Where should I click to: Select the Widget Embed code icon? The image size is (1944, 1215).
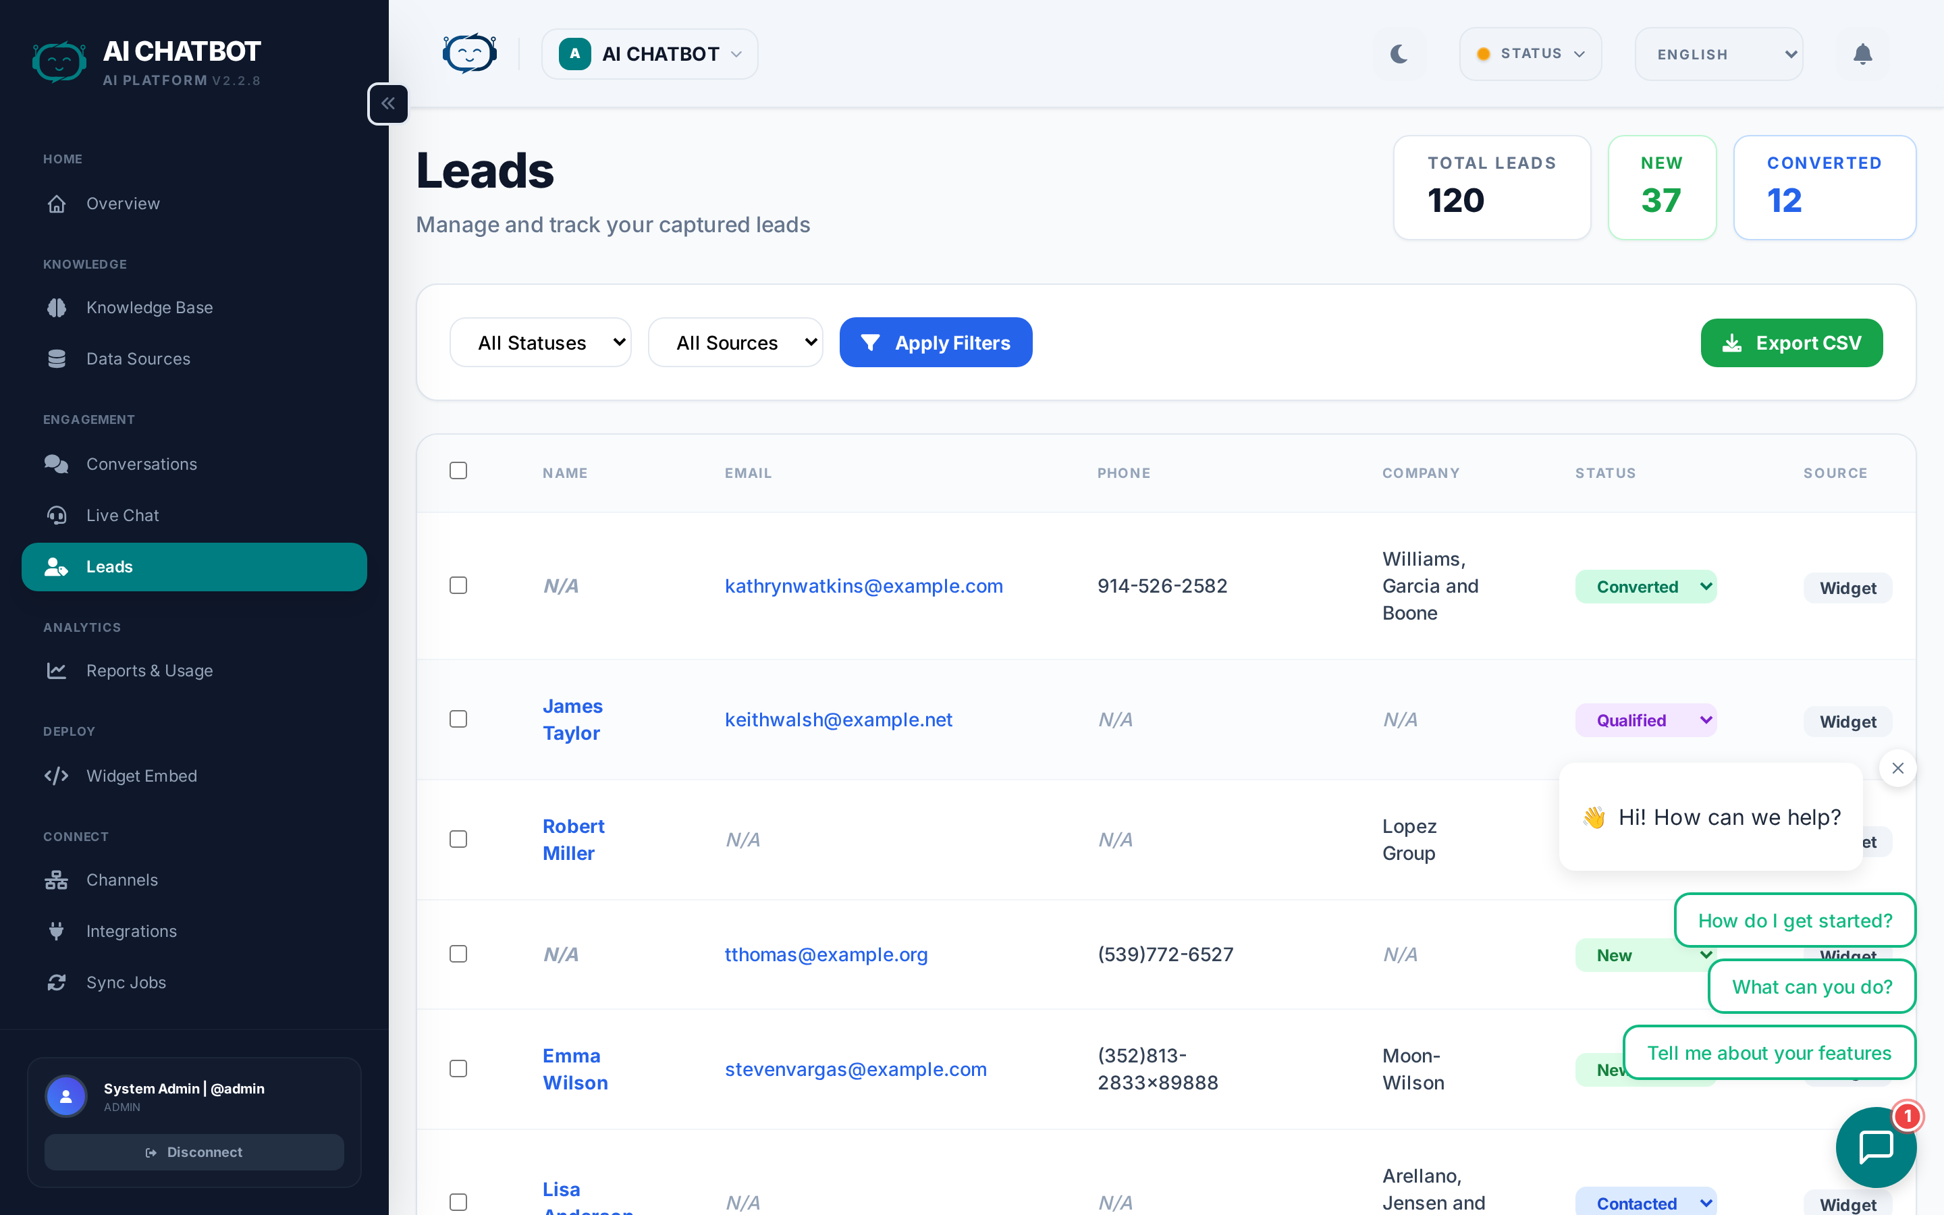(56, 776)
